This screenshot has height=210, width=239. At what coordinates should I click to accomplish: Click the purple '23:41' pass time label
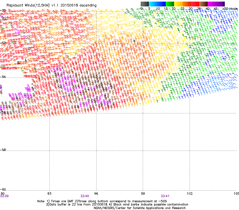(165, 196)
